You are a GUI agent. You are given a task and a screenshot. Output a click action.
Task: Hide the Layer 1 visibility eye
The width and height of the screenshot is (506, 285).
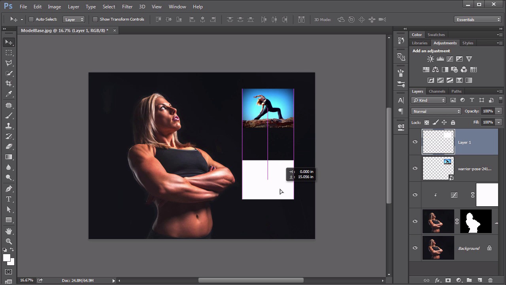(x=415, y=142)
